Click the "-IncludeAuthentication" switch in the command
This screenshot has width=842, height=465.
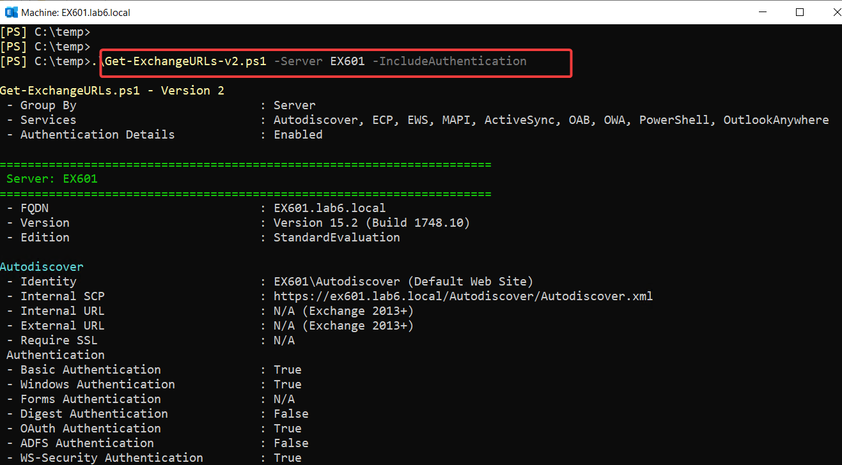click(449, 61)
